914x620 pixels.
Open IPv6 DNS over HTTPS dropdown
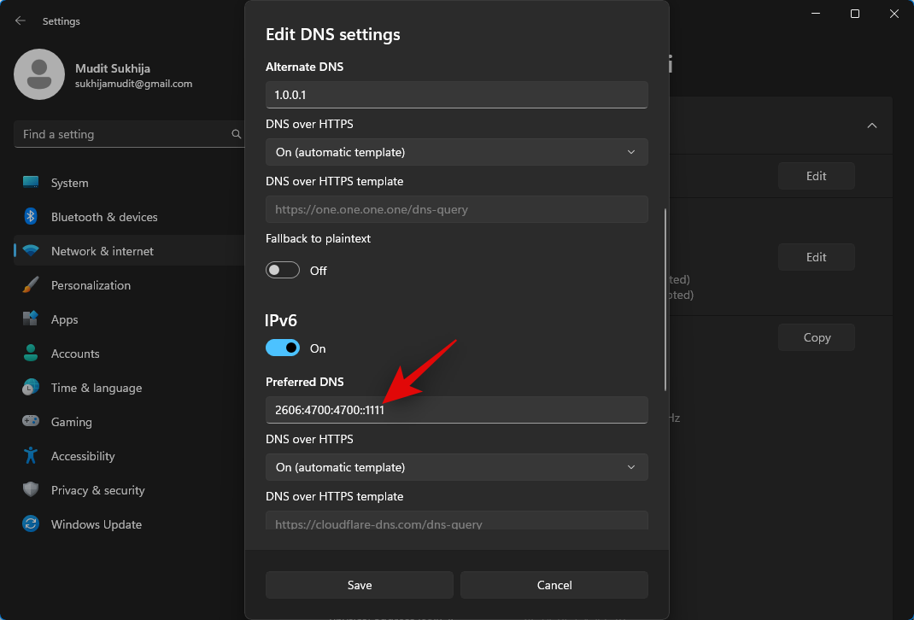456,467
